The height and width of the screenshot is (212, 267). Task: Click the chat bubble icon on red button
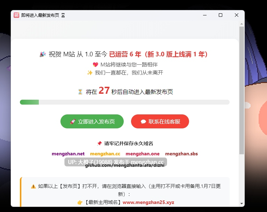coord(143,121)
